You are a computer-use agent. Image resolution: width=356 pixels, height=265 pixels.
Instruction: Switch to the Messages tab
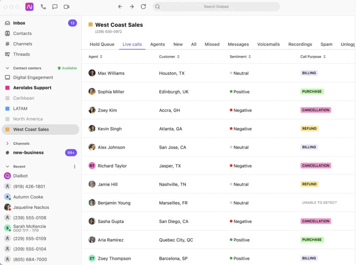coord(238,44)
